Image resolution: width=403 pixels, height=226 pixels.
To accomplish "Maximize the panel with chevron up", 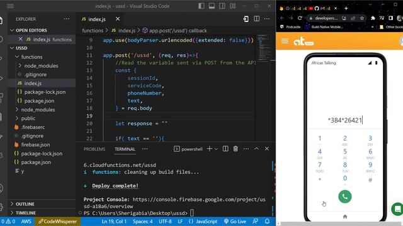I will (256, 149).
